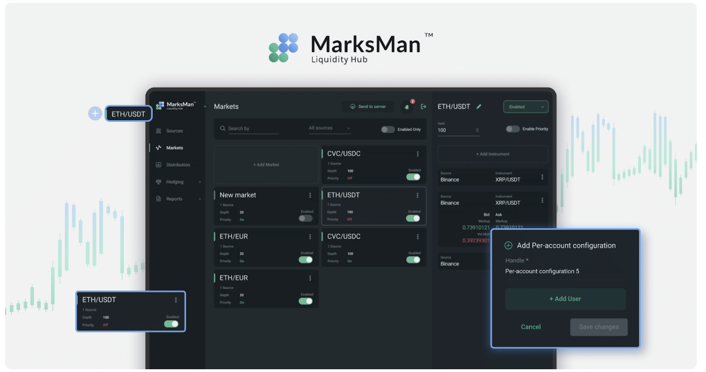Toggle the Enabled Only switch

[388, 130]
